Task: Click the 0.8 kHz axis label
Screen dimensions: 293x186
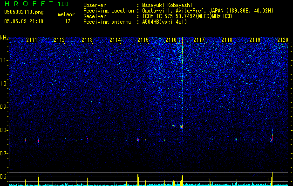Action: tap(4, 130)
